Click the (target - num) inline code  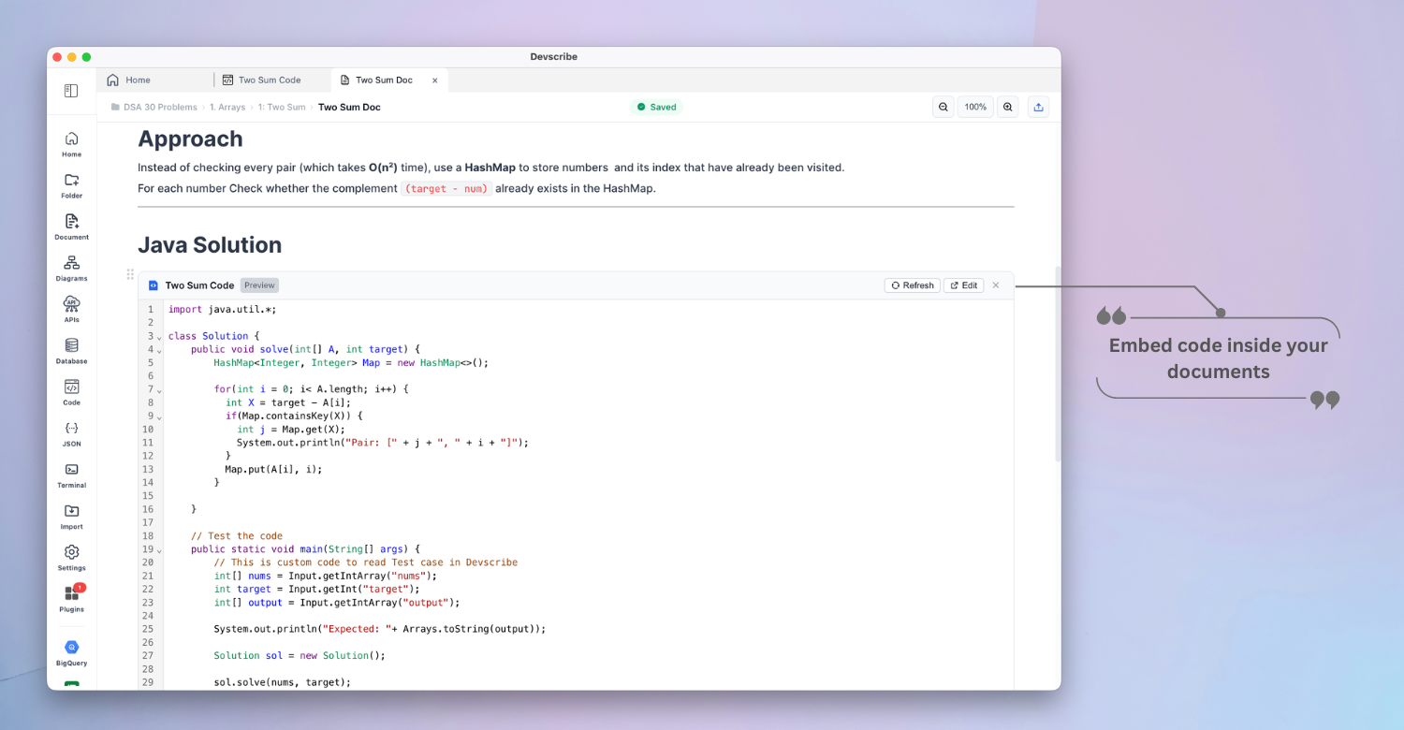click(x=446, y=188)
